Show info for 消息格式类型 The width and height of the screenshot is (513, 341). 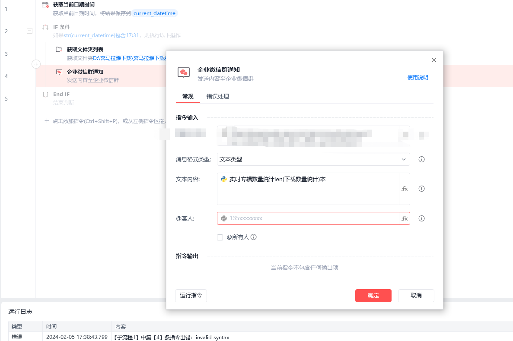pos(421,159)
